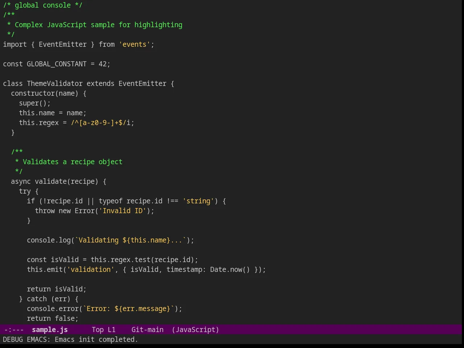
Task: Click the echo area message 'Emacs init completed.'
Action: click(96, 339)
